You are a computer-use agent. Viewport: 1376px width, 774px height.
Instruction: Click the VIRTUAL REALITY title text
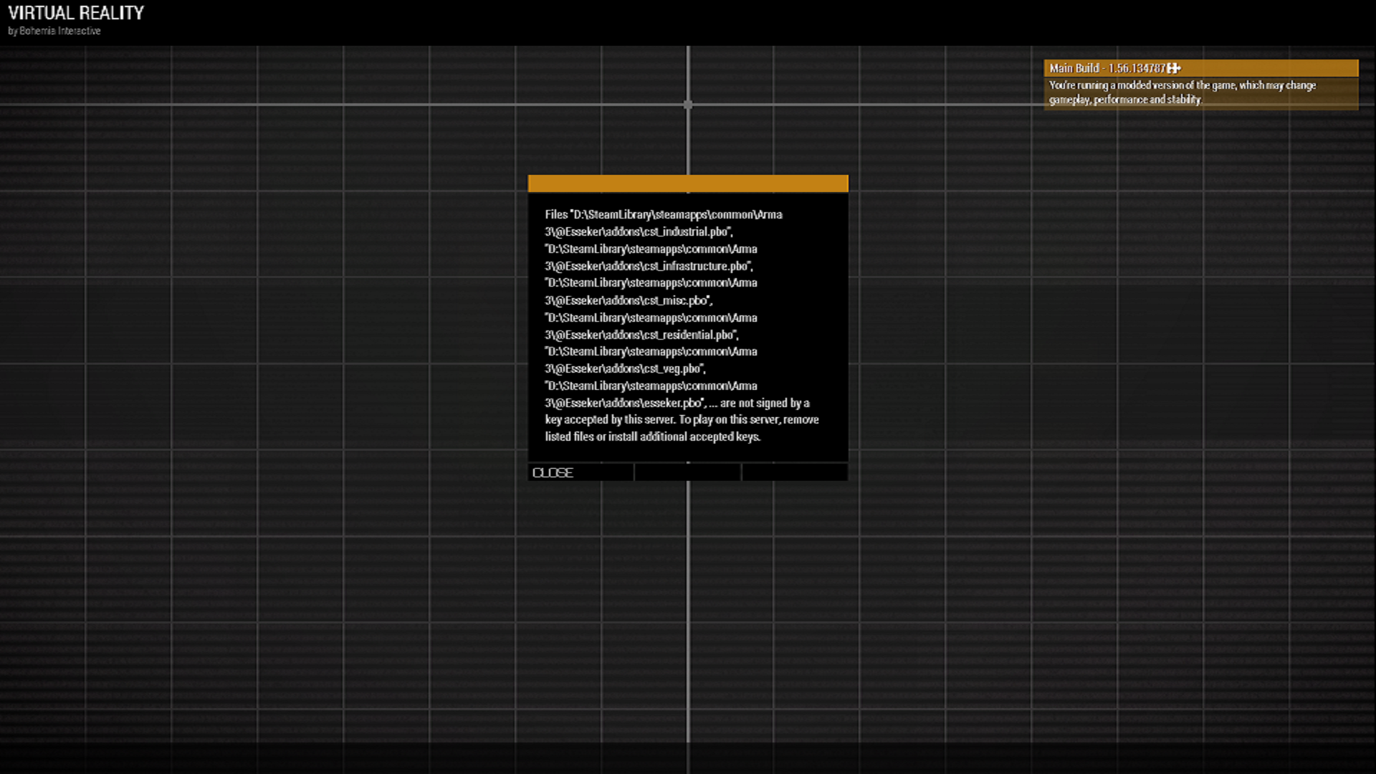coord(76,13)
